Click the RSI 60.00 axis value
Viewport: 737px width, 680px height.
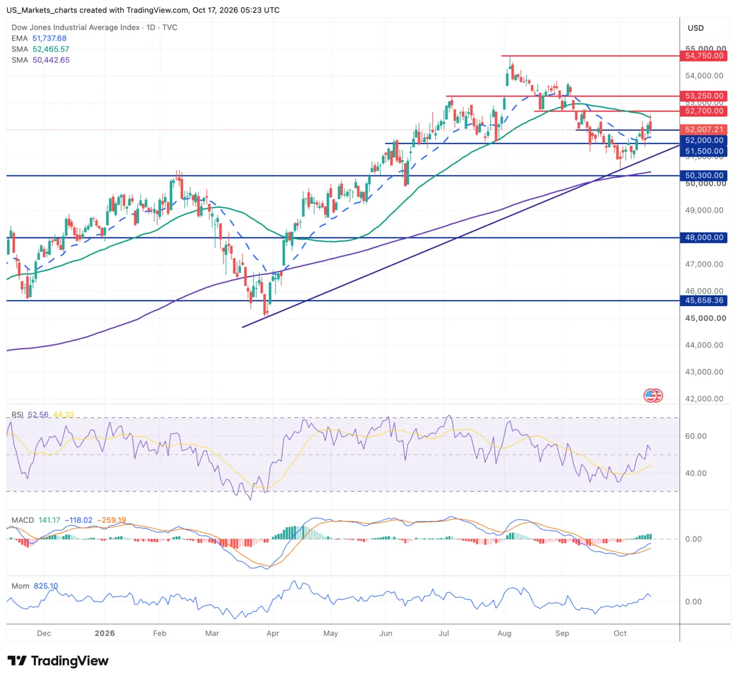coord(696,436)
